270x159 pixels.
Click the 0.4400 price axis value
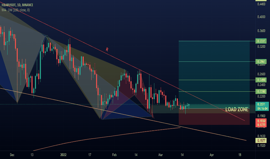coord(261,4)
